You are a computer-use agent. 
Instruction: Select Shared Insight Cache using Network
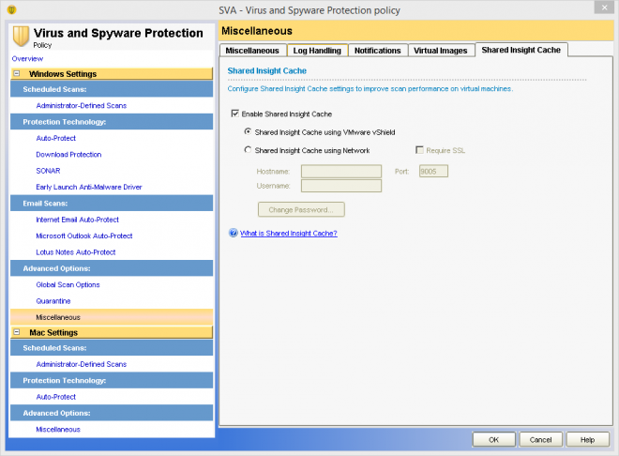point(248,149)
